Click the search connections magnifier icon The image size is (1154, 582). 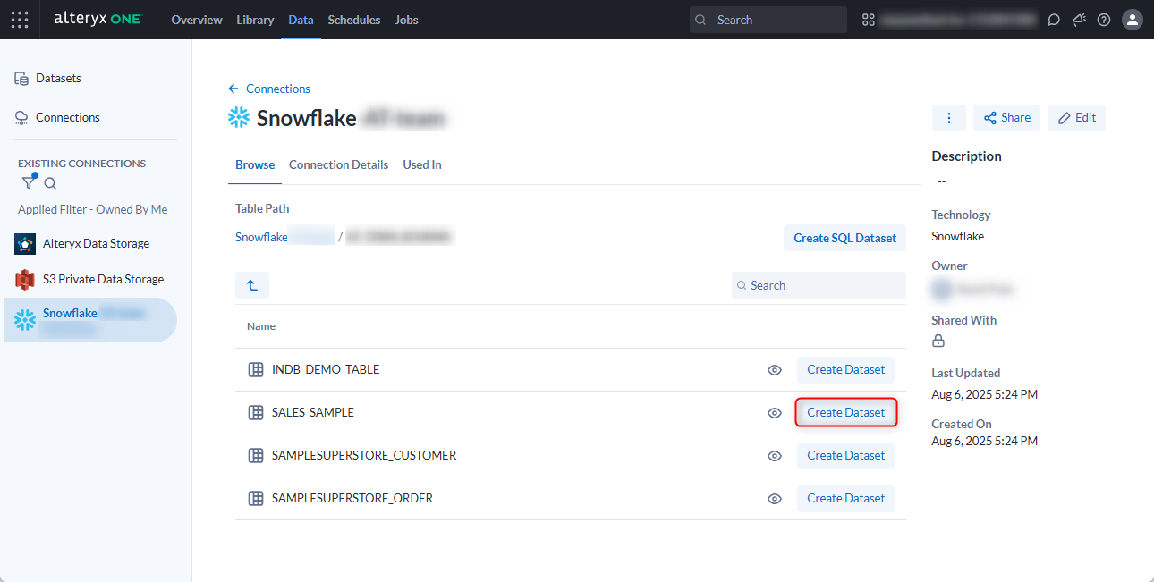pos(51,183)
